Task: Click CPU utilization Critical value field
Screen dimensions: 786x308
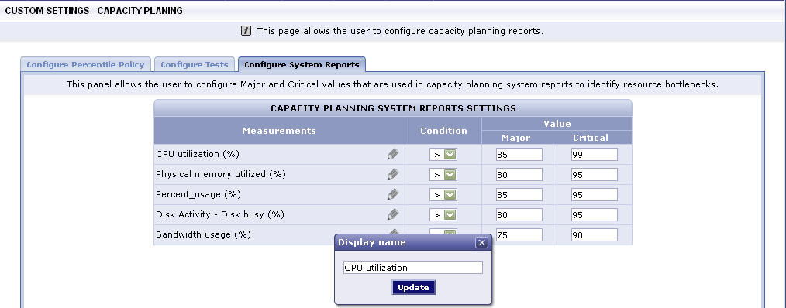Action: click(594, 155)
